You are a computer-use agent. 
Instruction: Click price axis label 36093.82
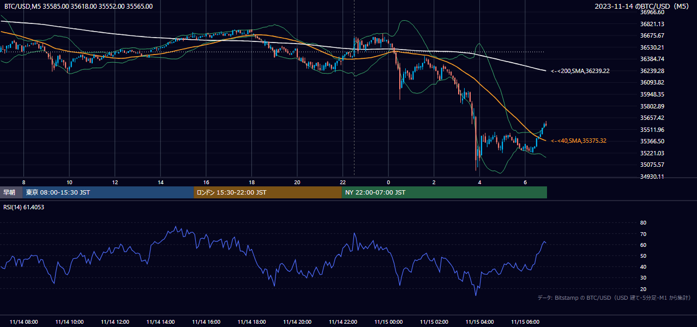pyautogui.click(x=652, y=82)
